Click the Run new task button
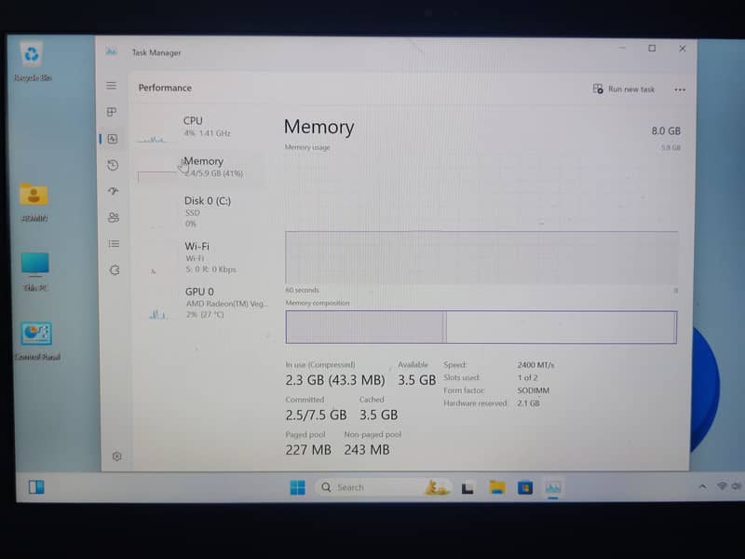Screen dimensions: 745x559 [x=624, y=89]
